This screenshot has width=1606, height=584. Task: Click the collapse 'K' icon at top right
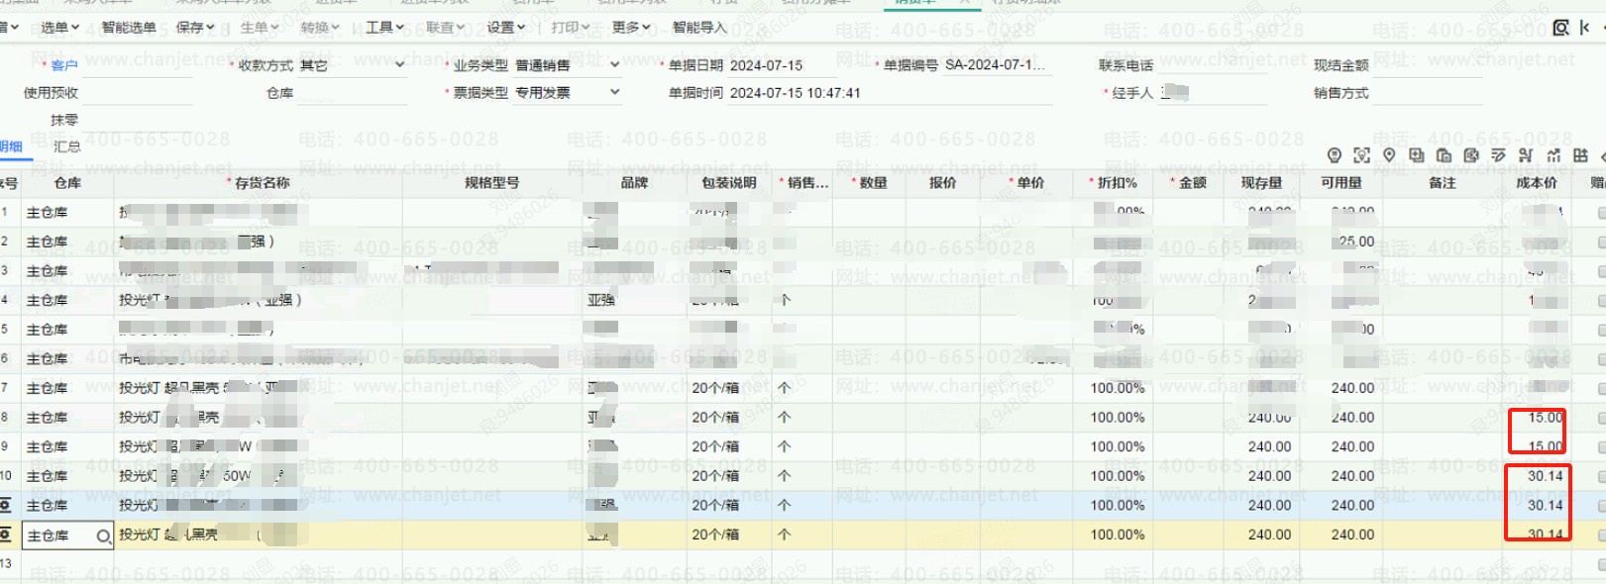(1585, 28)
